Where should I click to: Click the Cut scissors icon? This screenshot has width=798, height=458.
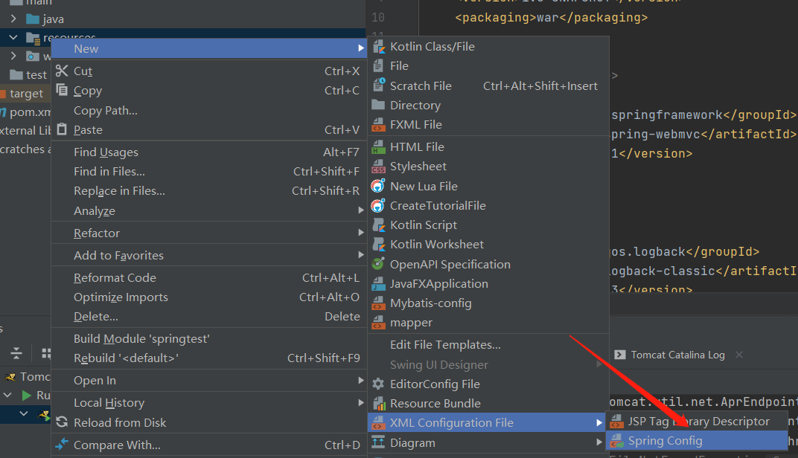tap(62, 71)
